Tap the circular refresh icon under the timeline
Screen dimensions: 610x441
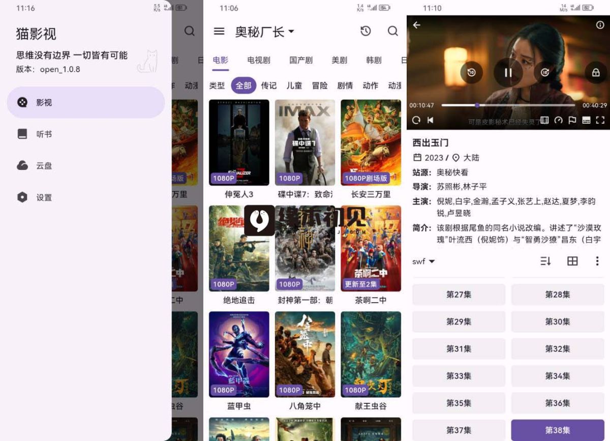point(416,120)
